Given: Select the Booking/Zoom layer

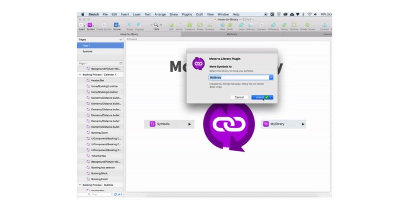Looking at the screenshot, I should pos(100,132).
